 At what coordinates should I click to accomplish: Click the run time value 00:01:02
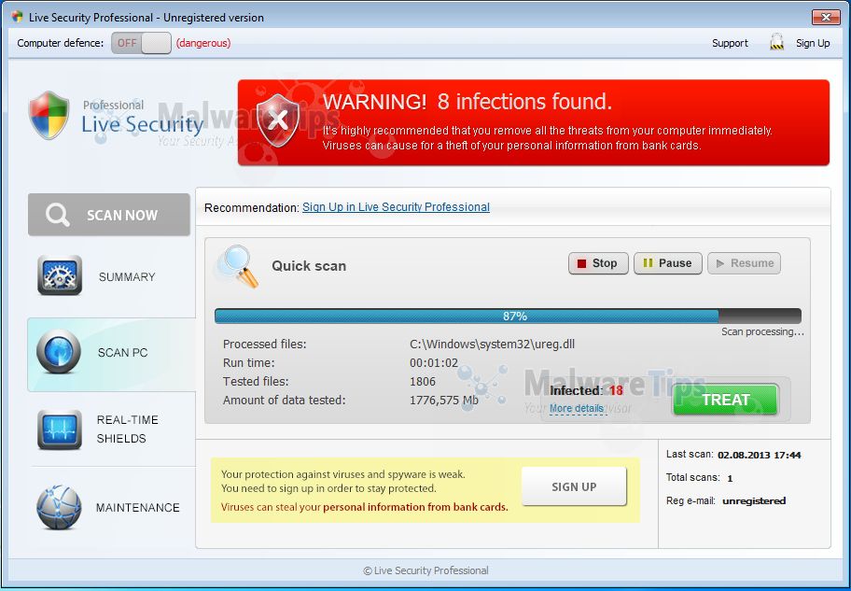(434, 363)
